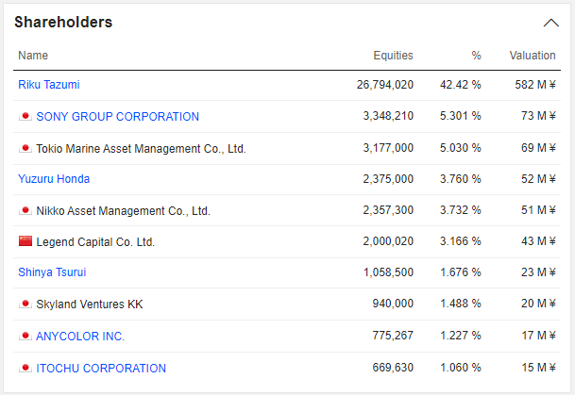The width and height of the screenshot is (575, 395).
Task: Click the Japan flag beside Nikko Asset Management
Action: click(25, 211)
